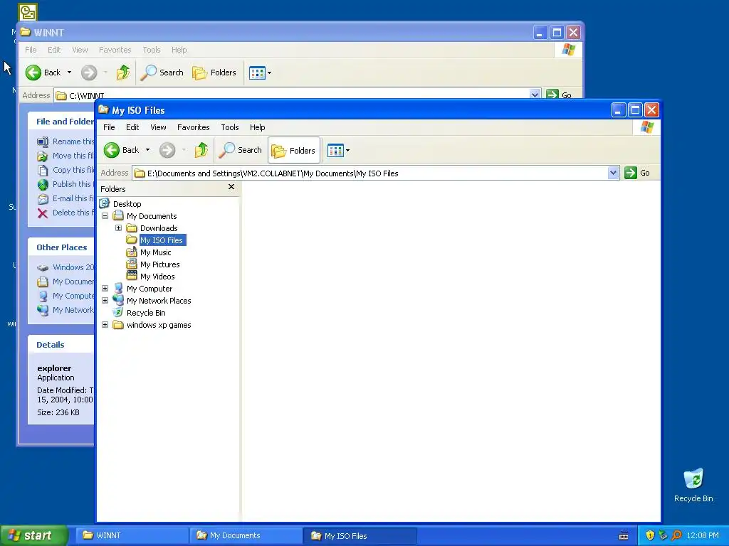Select My Network Places icon in tree
729x546 pixels.
click(119, 301)
